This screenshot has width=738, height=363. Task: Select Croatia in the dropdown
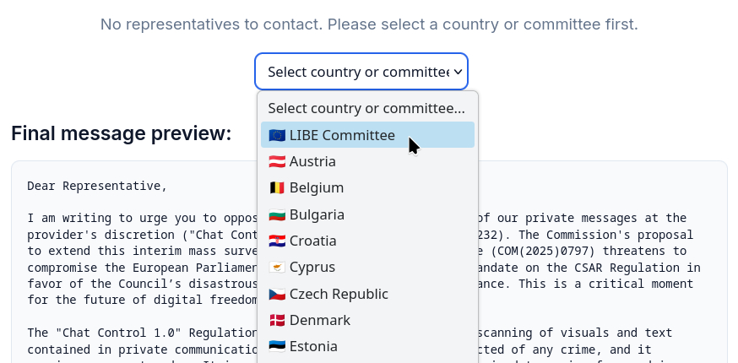click(x=313, y=241)
